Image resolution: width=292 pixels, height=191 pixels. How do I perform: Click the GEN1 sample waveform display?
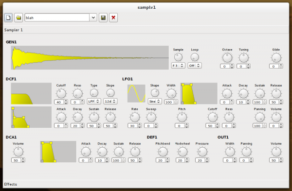point(90,58)
